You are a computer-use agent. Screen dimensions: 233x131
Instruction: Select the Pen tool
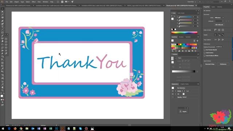(3, 21)
